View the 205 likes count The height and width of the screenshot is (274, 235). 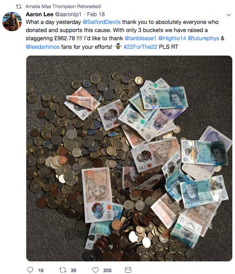107,270
